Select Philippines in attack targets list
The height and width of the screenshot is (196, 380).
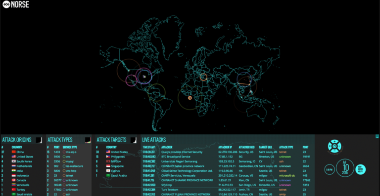click(118, 157)
